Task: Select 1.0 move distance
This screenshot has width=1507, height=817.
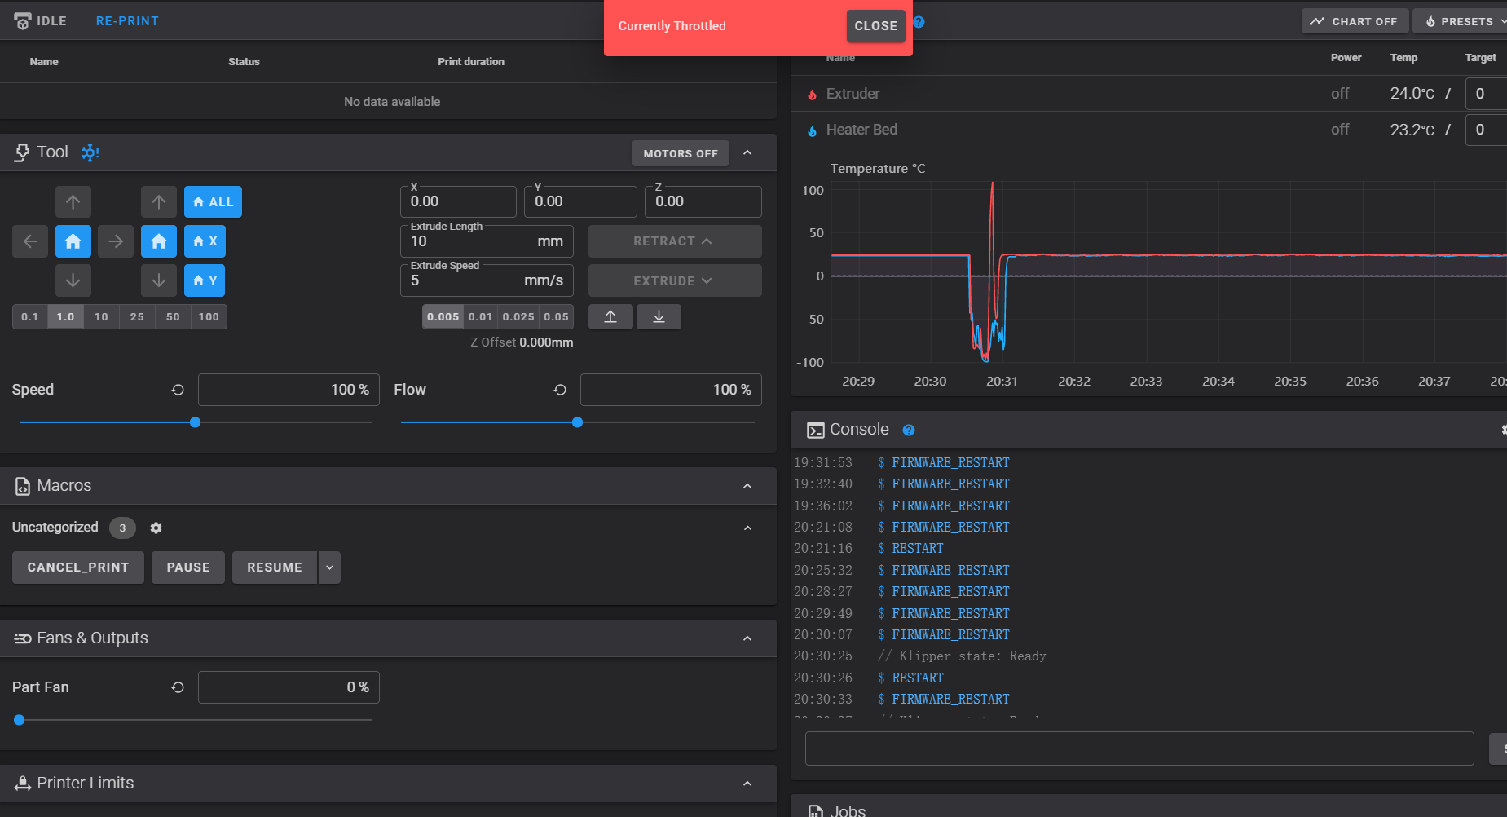Action: tap(65, 317)
